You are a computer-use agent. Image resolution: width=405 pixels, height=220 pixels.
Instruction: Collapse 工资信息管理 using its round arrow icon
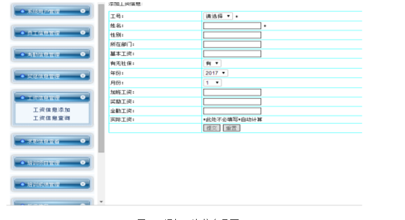coord(83,97)
